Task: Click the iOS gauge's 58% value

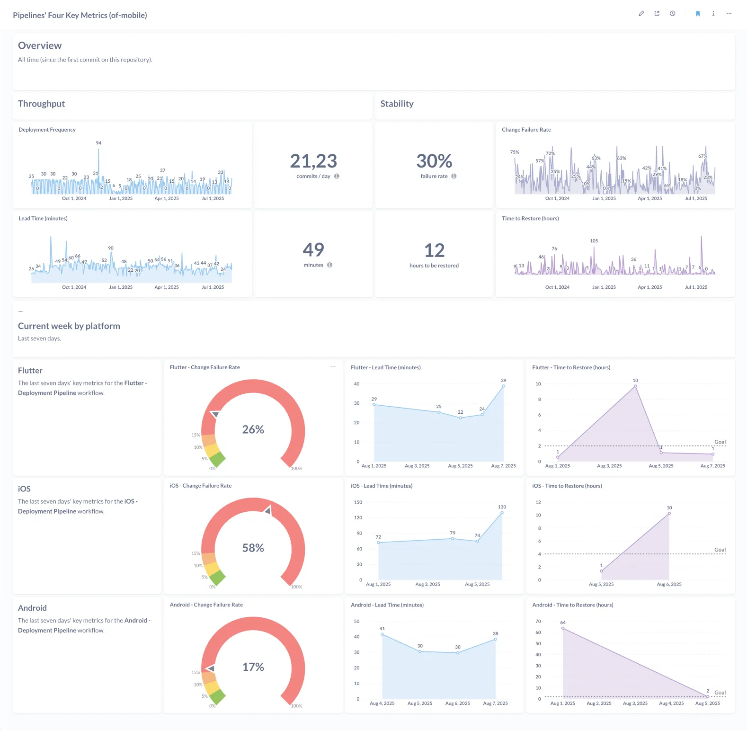Action: [x=253, y=548]
